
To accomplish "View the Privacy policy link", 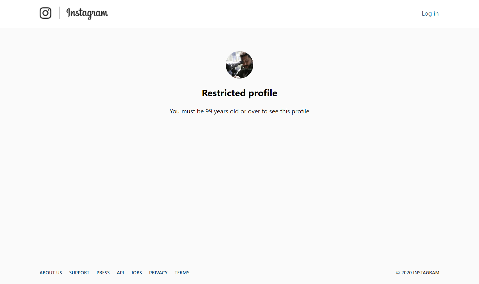I will click(x=158, y=273).
